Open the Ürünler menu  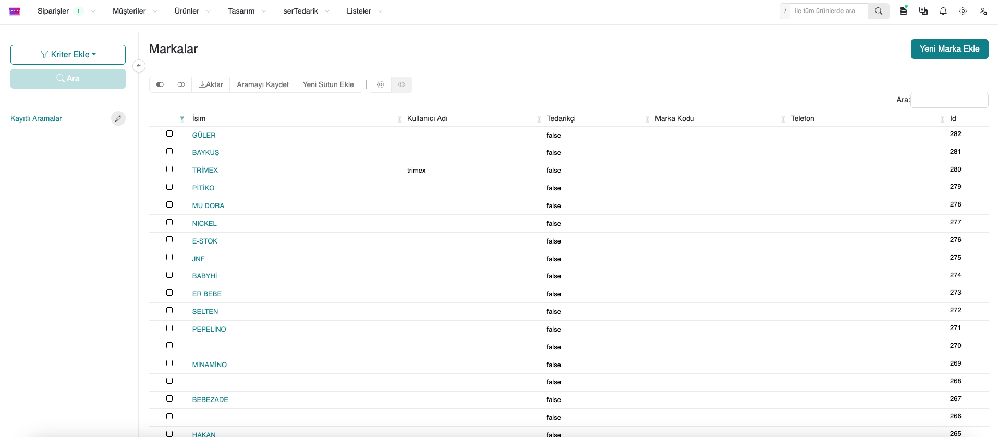tap(187, 11)
